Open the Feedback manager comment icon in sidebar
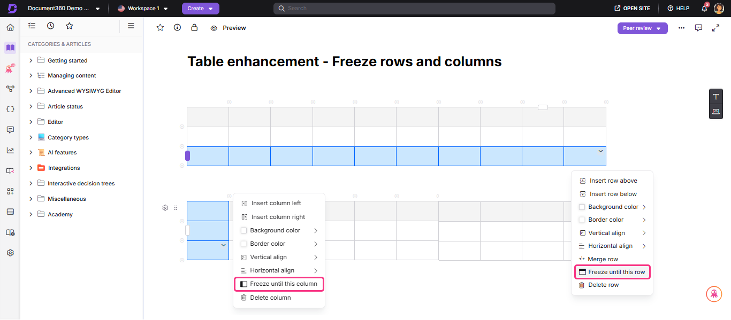 [10, 129]
